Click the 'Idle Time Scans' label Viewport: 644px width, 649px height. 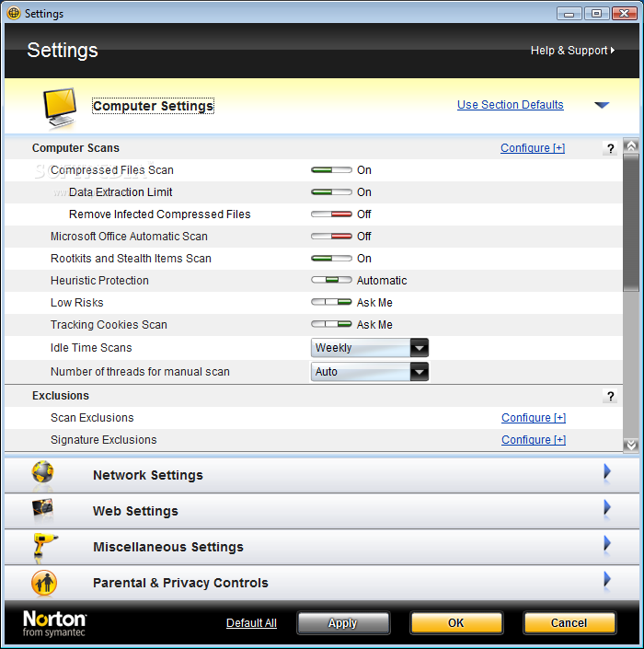[91, 348]
